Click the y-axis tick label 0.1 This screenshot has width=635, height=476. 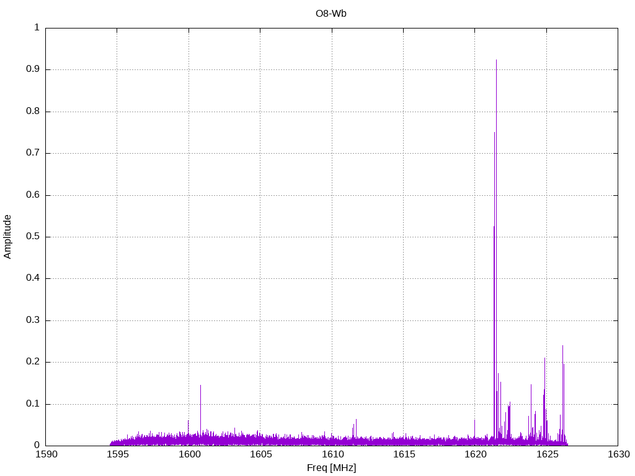tap(33, 404)
